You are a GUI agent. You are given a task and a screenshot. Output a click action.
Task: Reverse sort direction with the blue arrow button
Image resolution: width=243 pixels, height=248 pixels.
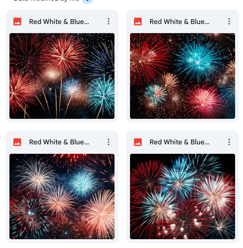click(87, 1)
